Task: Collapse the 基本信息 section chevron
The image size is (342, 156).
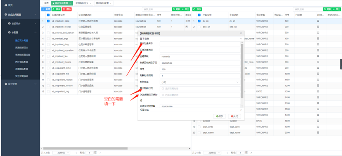Action: point(241,39)
